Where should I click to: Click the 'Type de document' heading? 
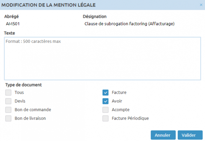(24, 84)
